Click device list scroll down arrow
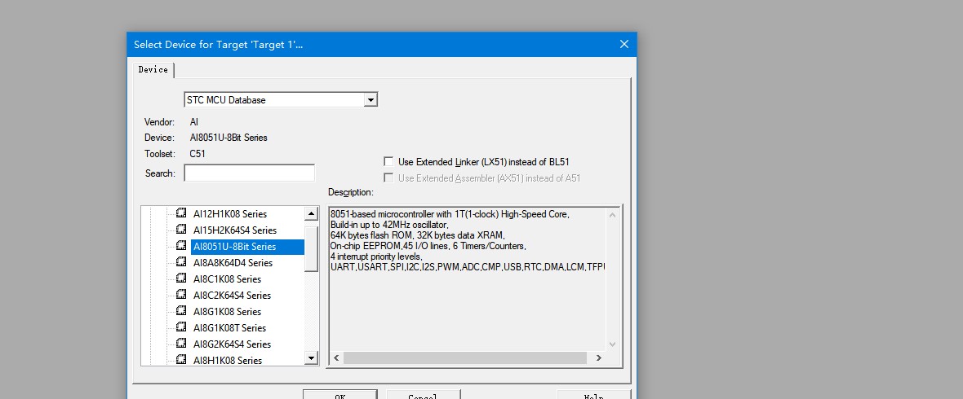This screenshot has width=963, height=399. click(x=312, y=358)
